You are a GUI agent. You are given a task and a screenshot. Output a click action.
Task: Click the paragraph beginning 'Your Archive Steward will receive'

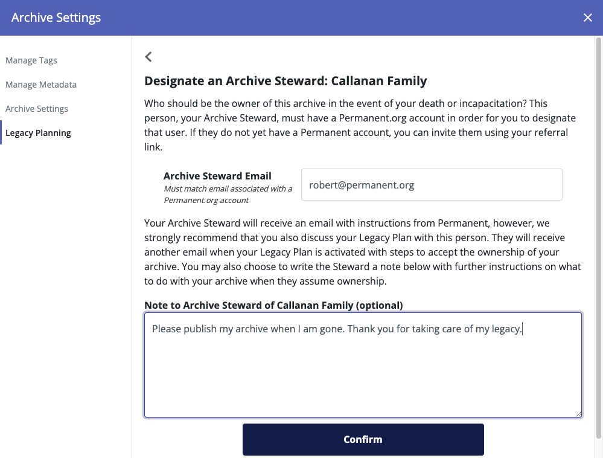coord(362,252)
